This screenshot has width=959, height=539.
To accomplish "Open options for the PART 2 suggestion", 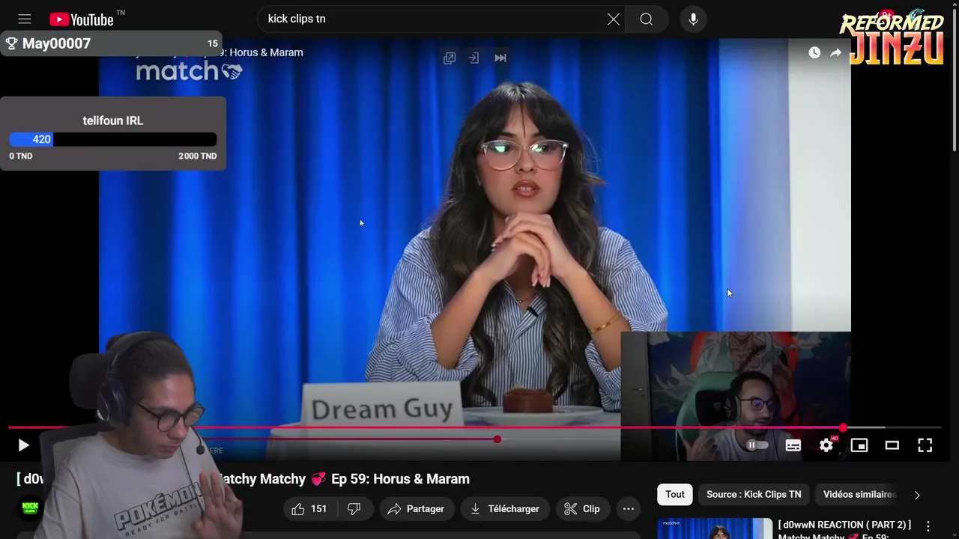I will click(x=928, y=527).
